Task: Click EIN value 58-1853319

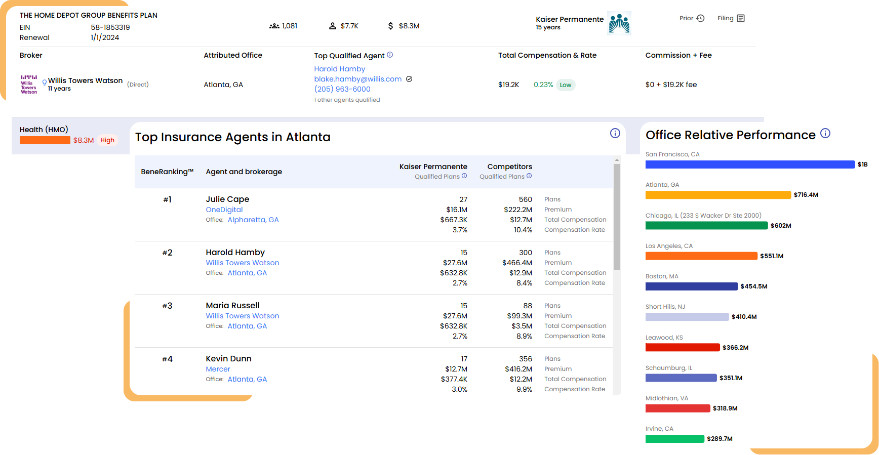Action: (x=110, y=27)
